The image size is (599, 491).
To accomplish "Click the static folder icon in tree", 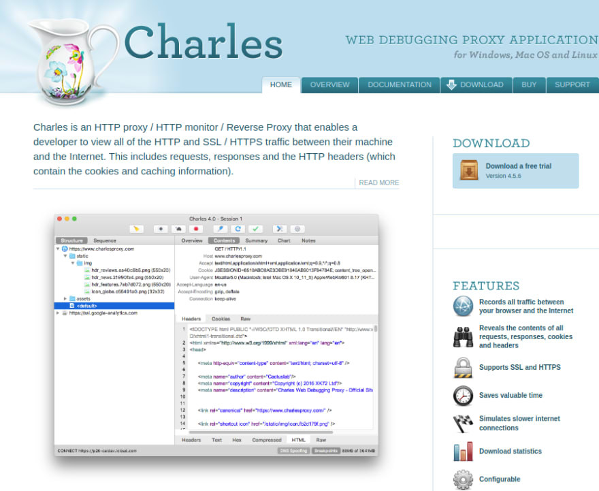I will [x=72, y=256].
